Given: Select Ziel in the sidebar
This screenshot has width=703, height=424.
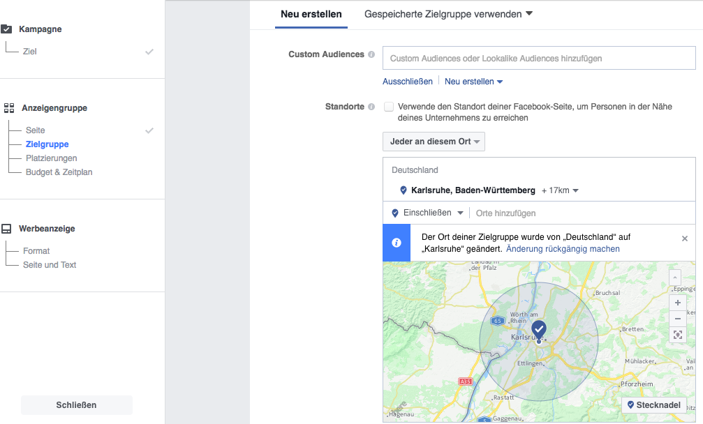Looking at the screenshot, I should pyautogui.click(x=29, y=52).
